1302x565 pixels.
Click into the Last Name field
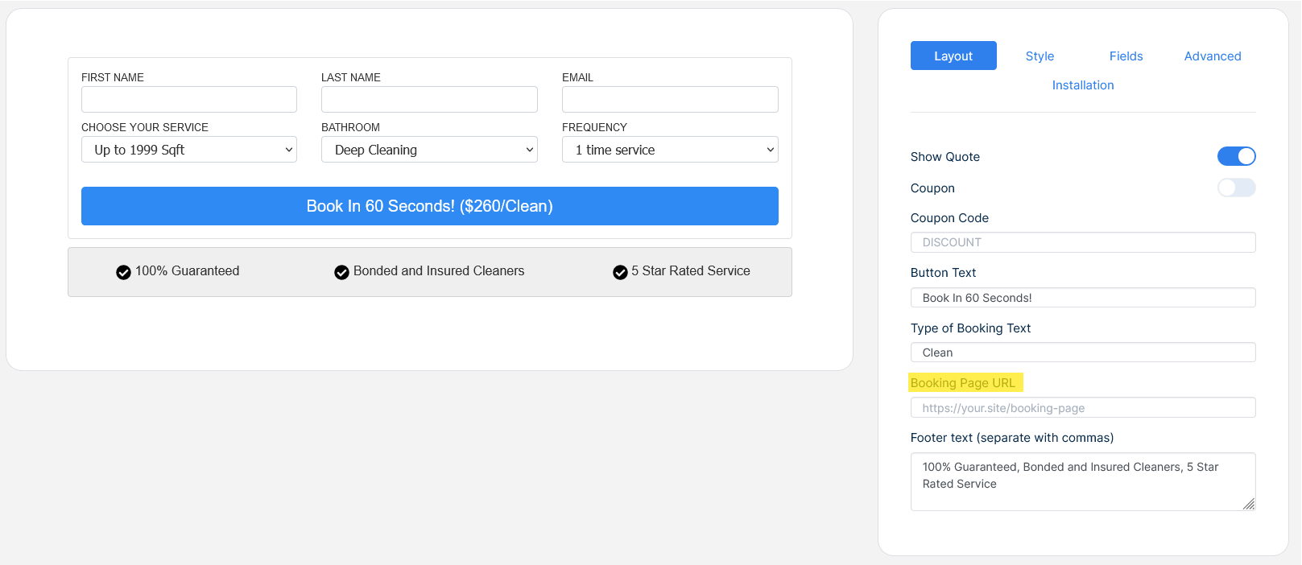429,100
